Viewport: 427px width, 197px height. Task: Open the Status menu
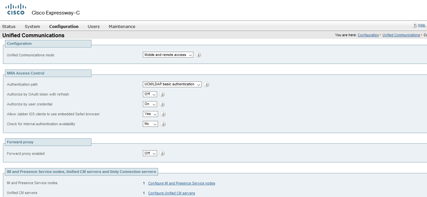coord(9,26)
